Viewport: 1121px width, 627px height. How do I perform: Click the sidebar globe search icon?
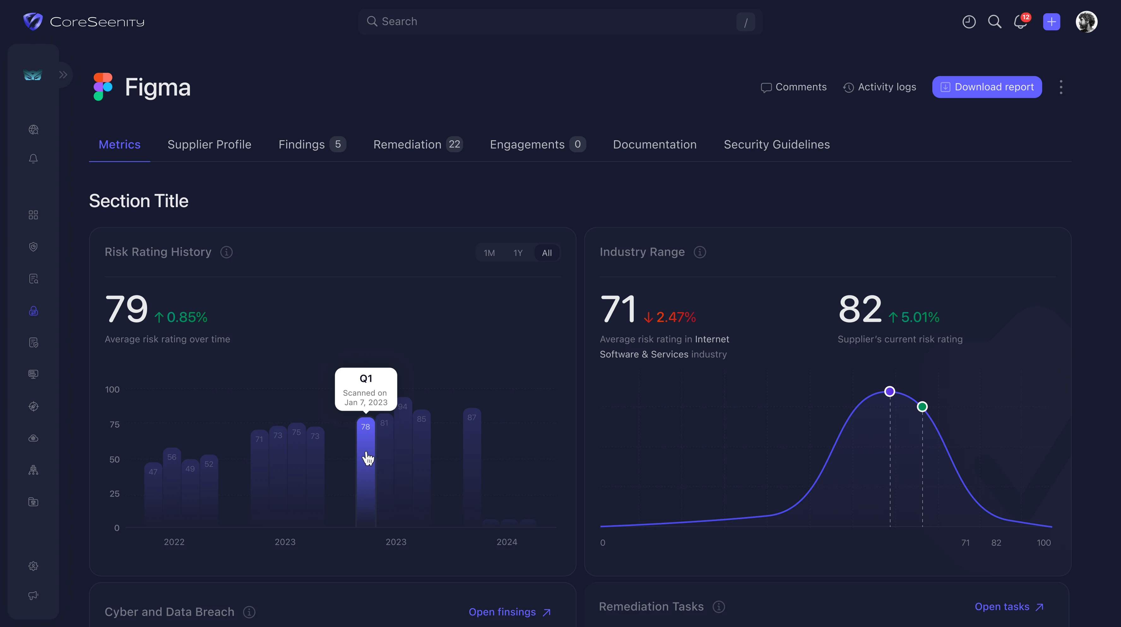point(33,130)
